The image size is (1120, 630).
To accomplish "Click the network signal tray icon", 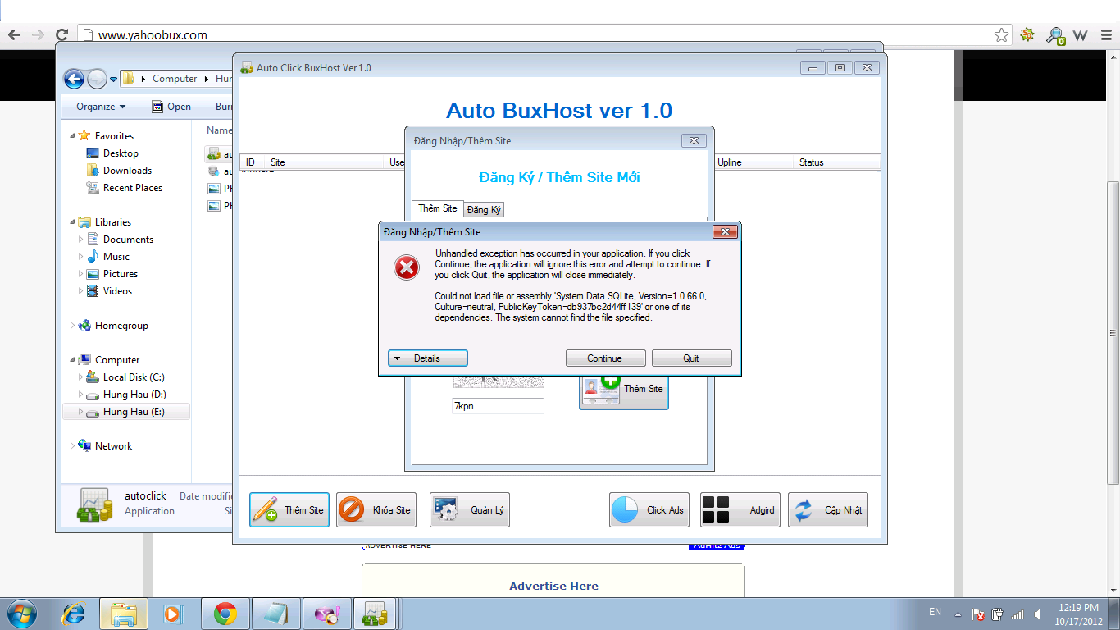I will [x=1018, y=614].
